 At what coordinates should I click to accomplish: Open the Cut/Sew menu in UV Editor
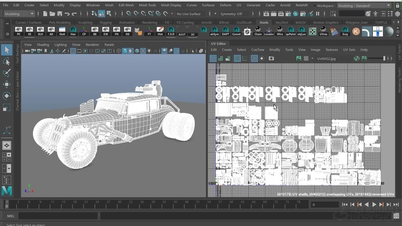pyautogui.click(x=257, y=49)
